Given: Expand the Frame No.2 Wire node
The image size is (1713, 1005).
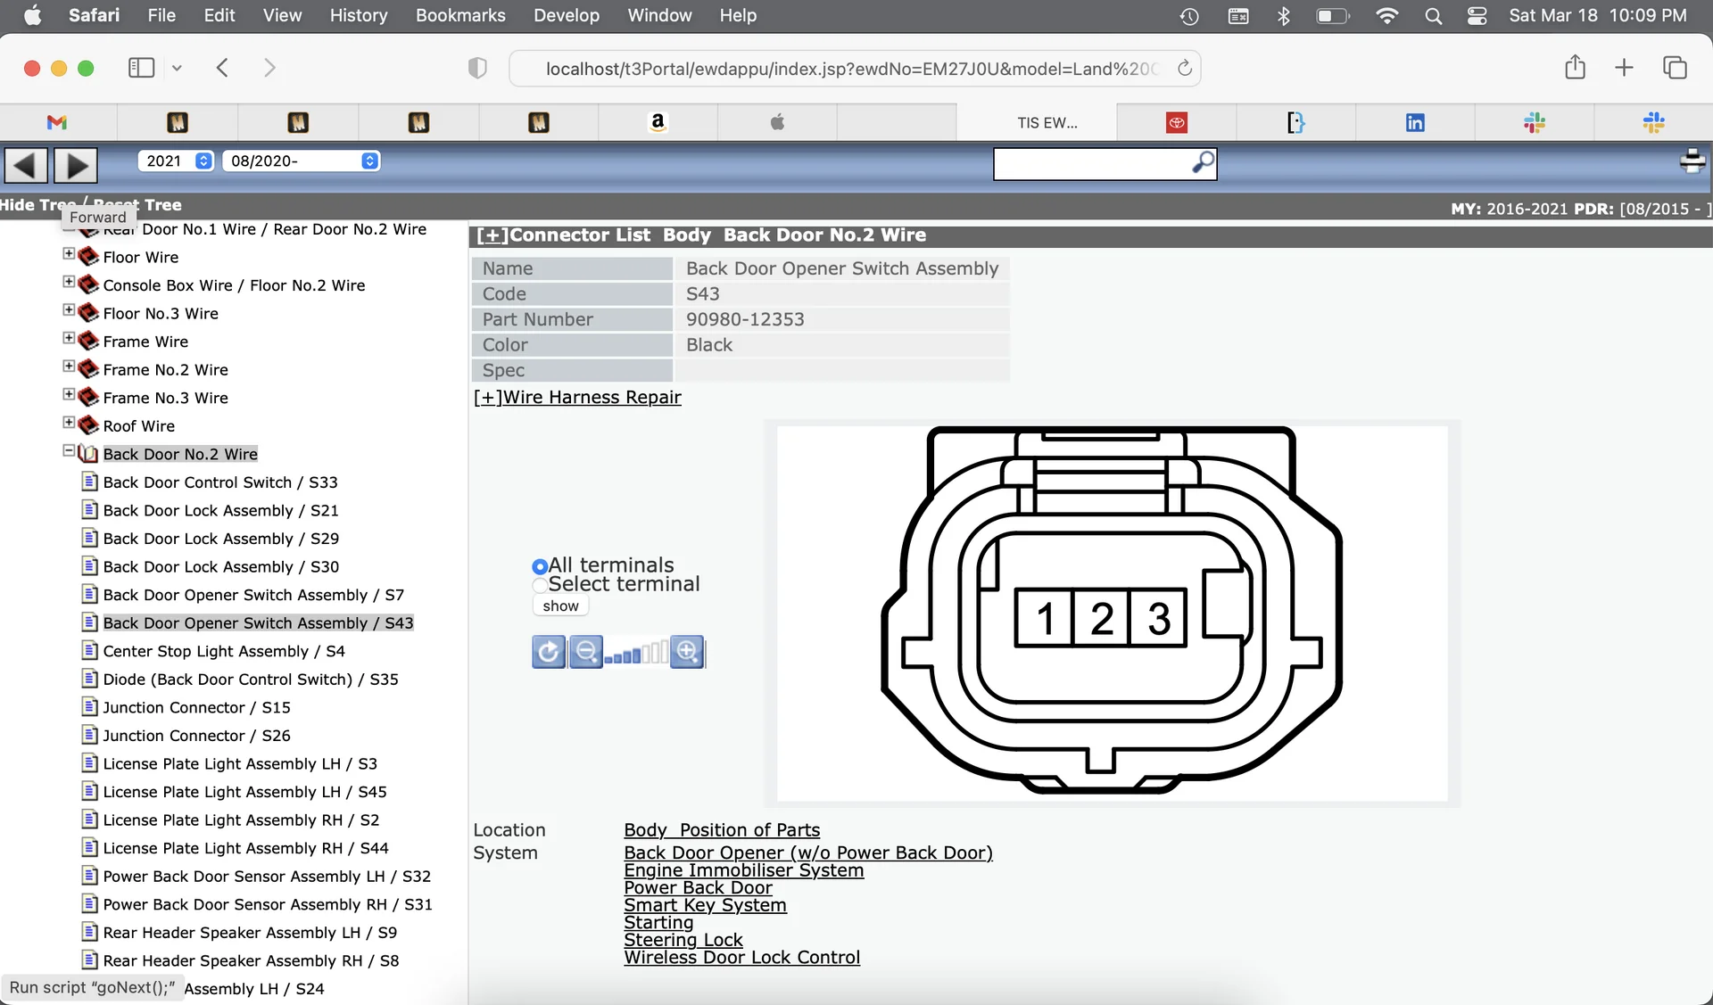Looking at the screenshot, I should point(69,367).
